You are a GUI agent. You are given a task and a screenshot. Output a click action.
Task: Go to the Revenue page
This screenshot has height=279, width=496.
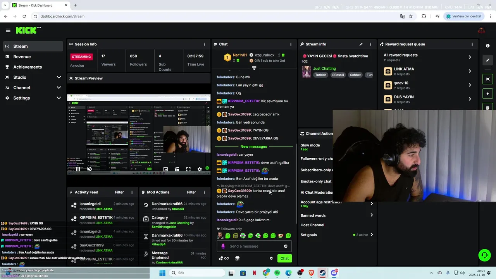pyautogui.click(x=33, y=57)
